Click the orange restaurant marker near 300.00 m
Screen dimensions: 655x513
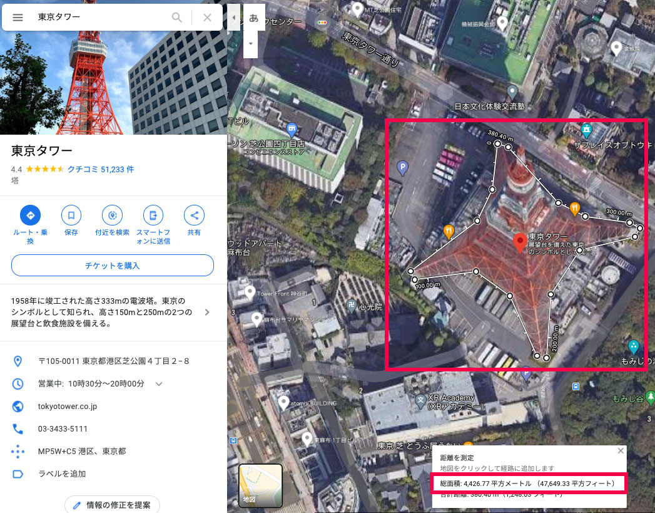point(575,209)
